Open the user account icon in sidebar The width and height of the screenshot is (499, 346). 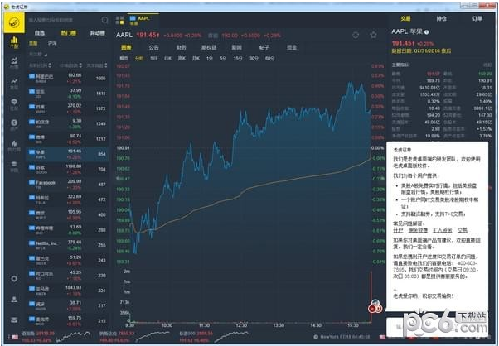14,299
